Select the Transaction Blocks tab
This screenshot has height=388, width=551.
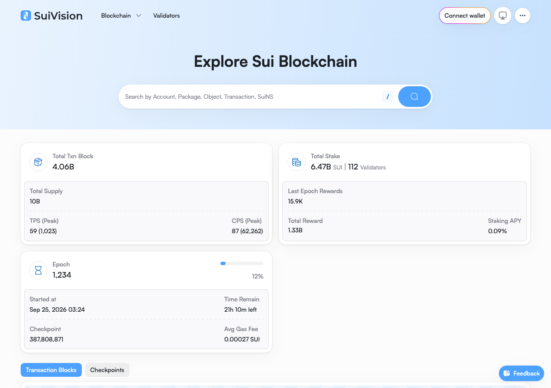tap(51, 370)
